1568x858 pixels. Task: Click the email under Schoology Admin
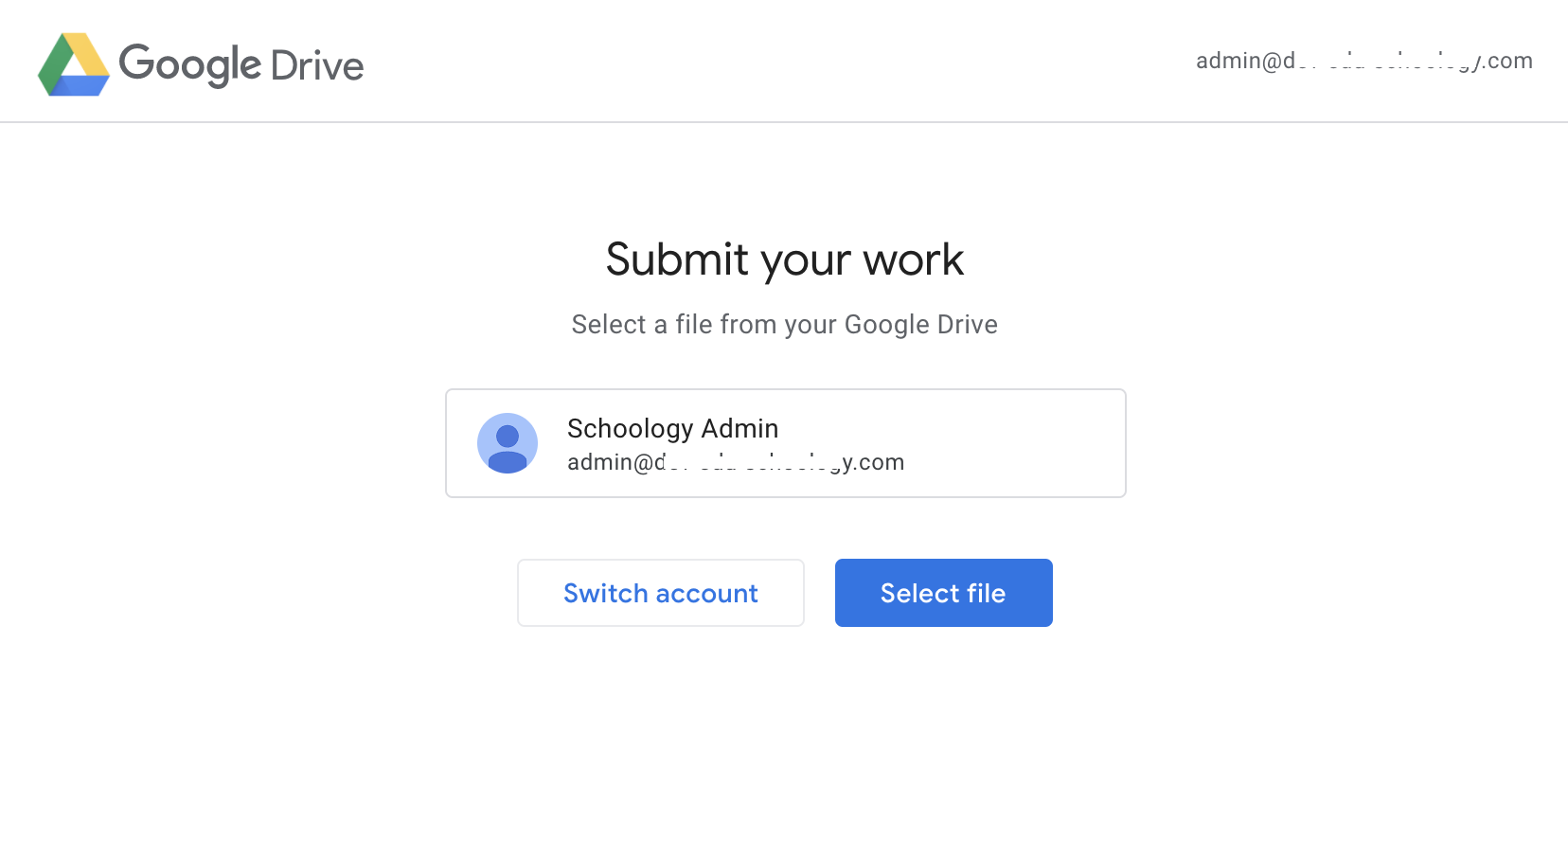pyautogui.click(x=735, y=462)
